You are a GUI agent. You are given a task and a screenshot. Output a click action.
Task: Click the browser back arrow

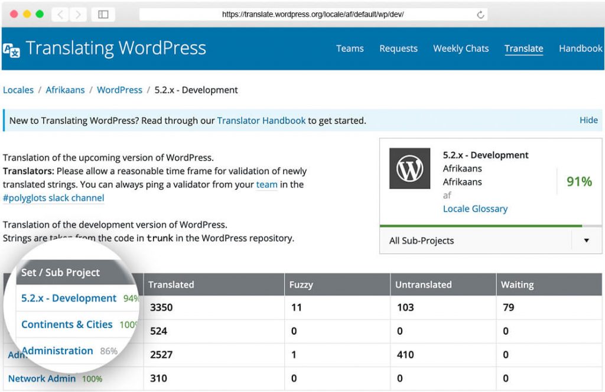[x=60, y=15]
